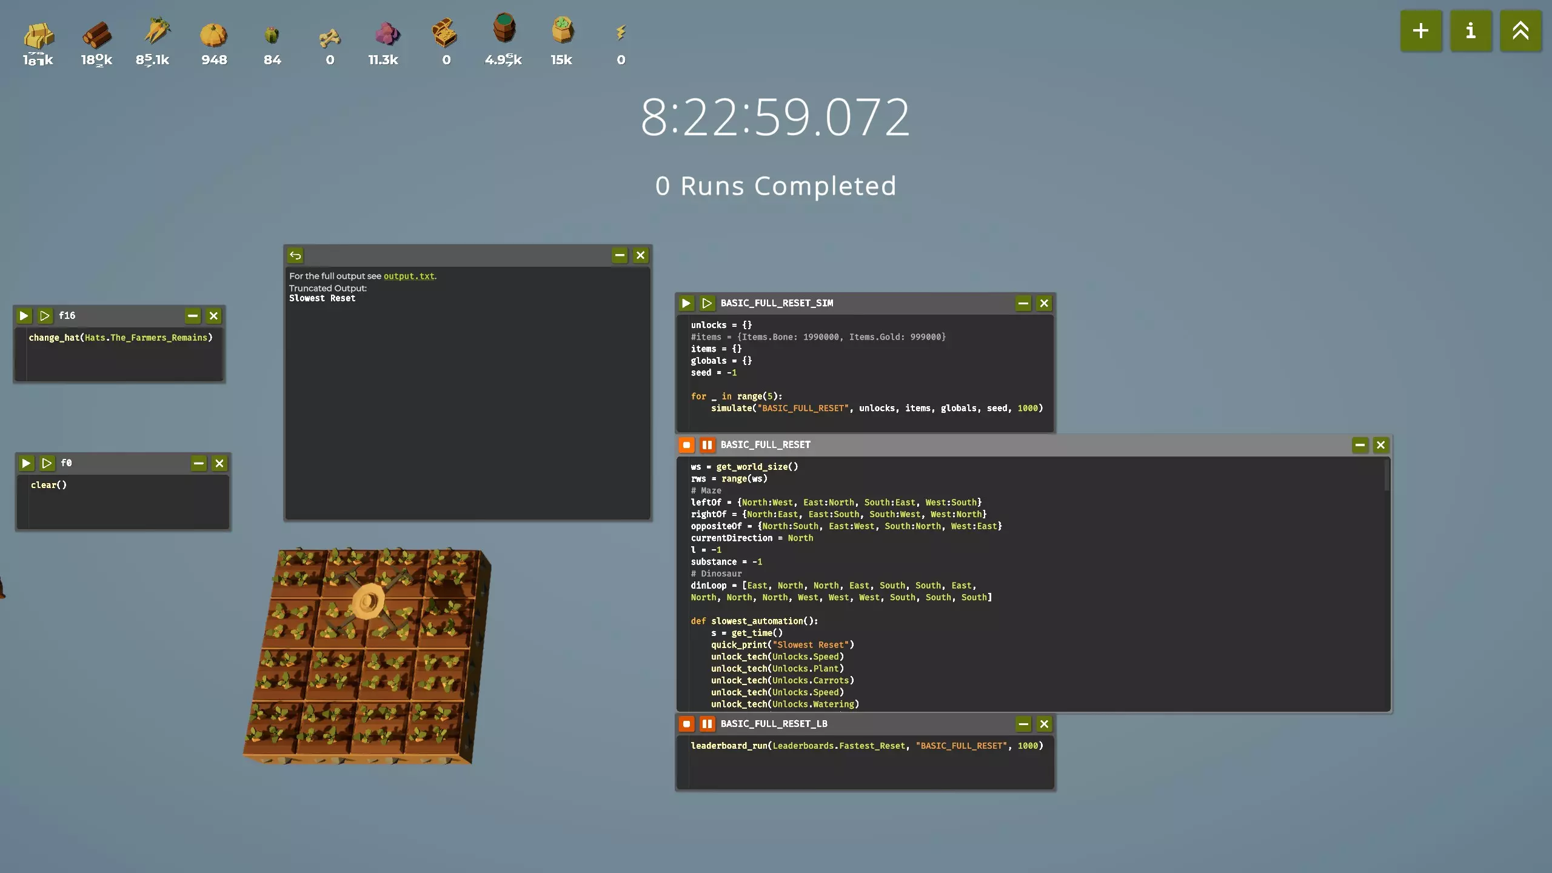Open the info panel icon

[x=1471, y=31]
